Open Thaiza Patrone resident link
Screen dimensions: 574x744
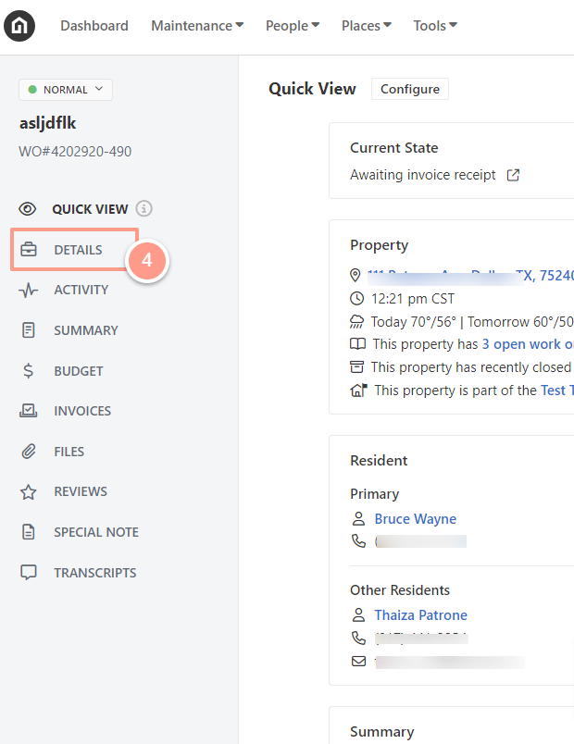tap(421, 615)
